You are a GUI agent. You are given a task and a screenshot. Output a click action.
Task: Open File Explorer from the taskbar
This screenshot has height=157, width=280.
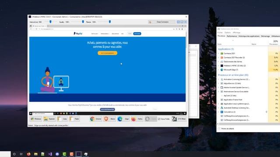[36, 154]
